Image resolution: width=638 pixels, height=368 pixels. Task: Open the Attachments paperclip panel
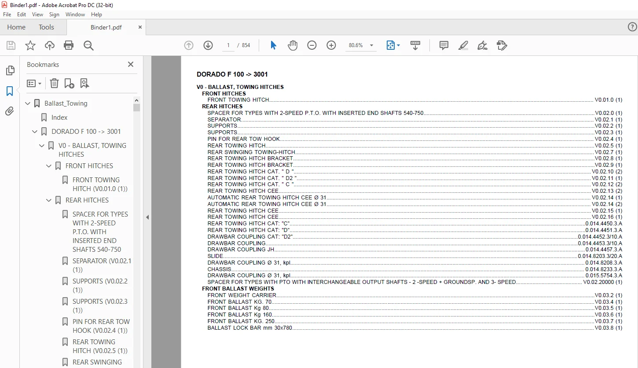(x=10, y=111)
